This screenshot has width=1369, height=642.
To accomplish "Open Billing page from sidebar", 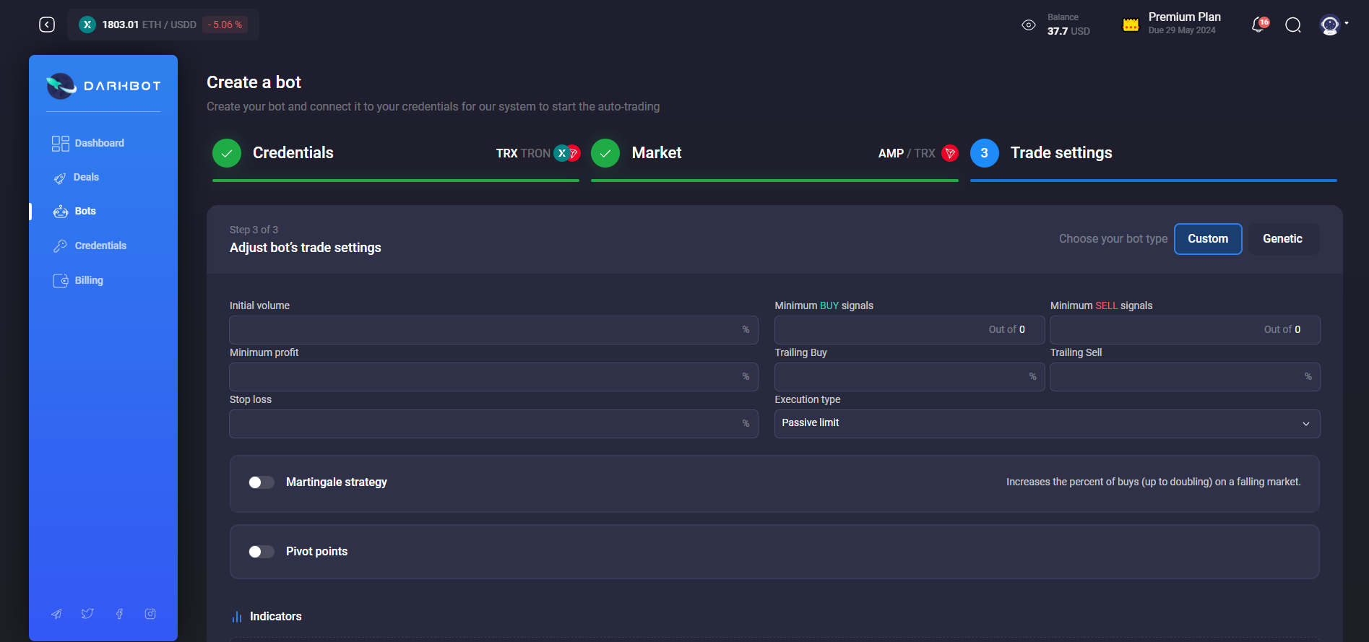I will click(x=88, y=280).
